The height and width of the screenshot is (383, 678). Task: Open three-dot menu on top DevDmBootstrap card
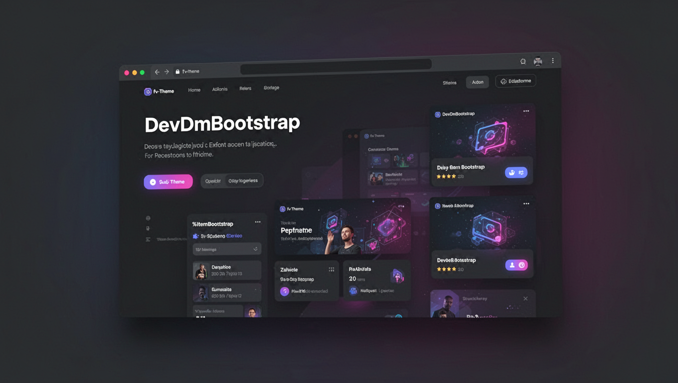coord(526,111)
